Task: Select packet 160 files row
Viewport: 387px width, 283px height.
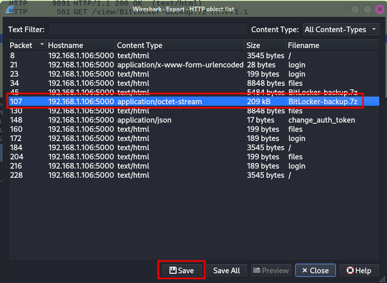Action: [194, 129]
